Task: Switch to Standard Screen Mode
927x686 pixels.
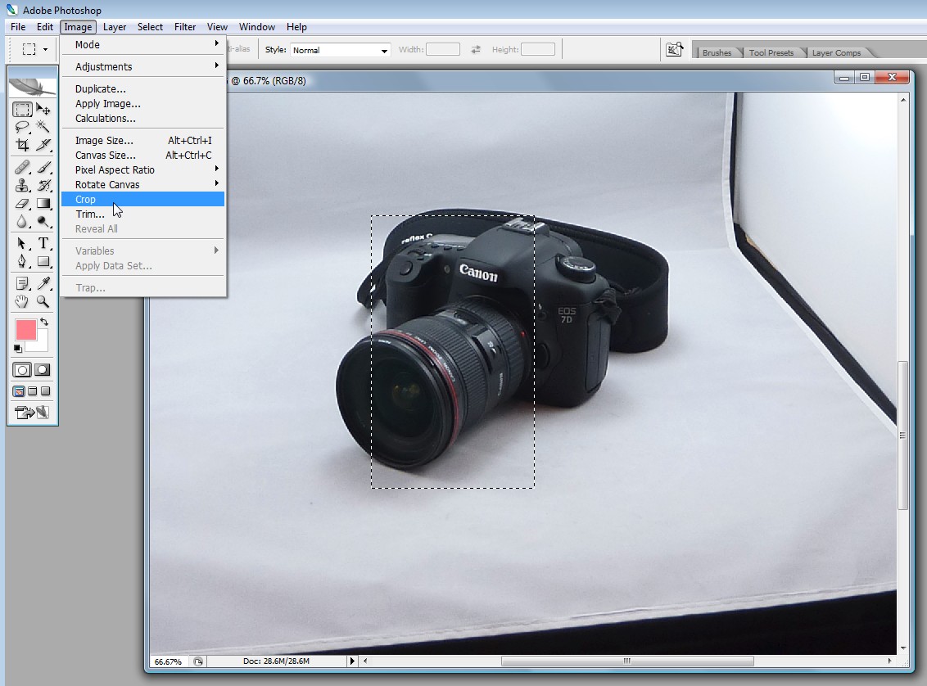Action: click(x=19, y=391)
